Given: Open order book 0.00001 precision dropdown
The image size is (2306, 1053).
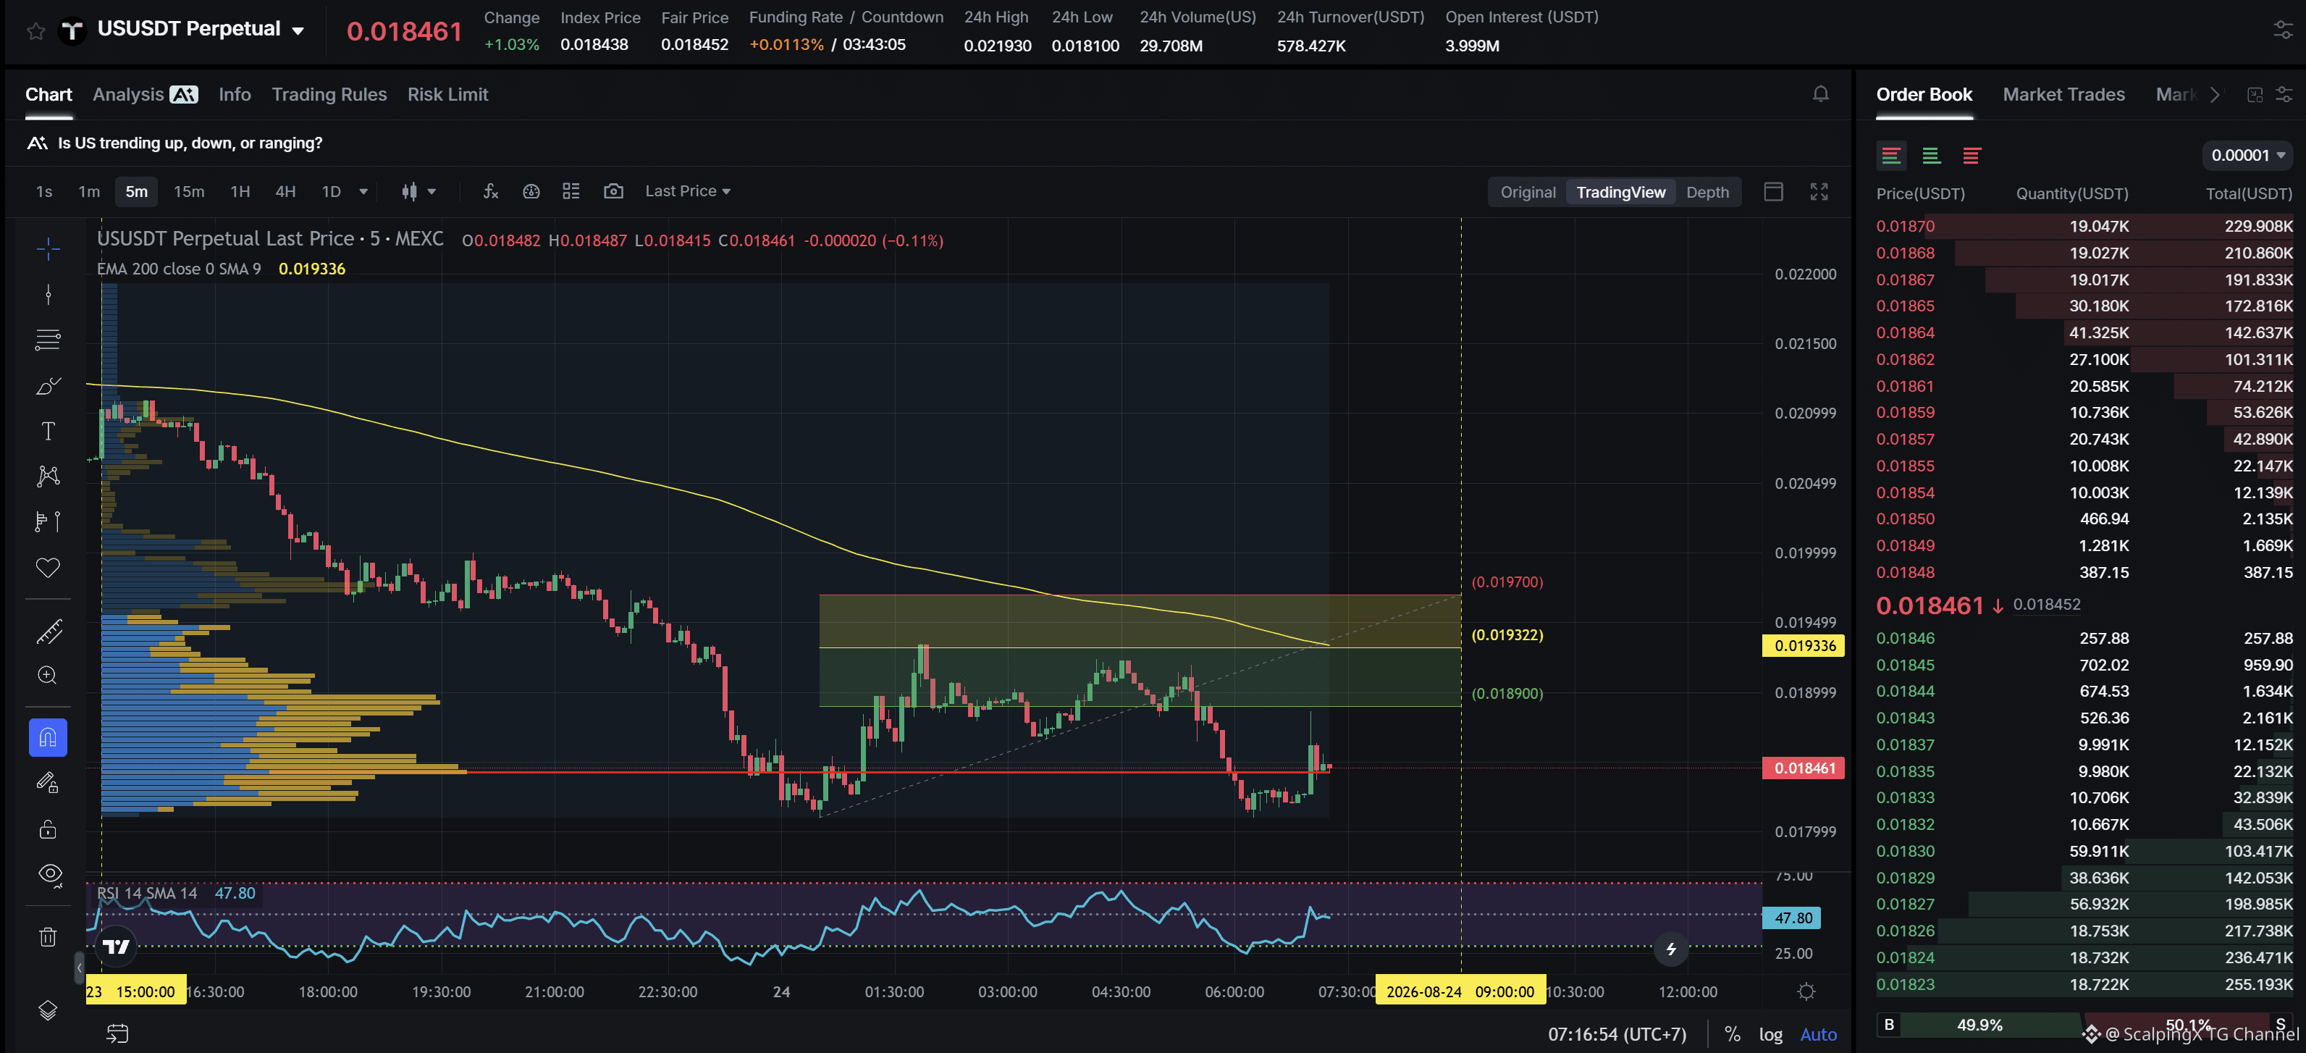Looking at the screenshot, I should [x=2247, y=155].
